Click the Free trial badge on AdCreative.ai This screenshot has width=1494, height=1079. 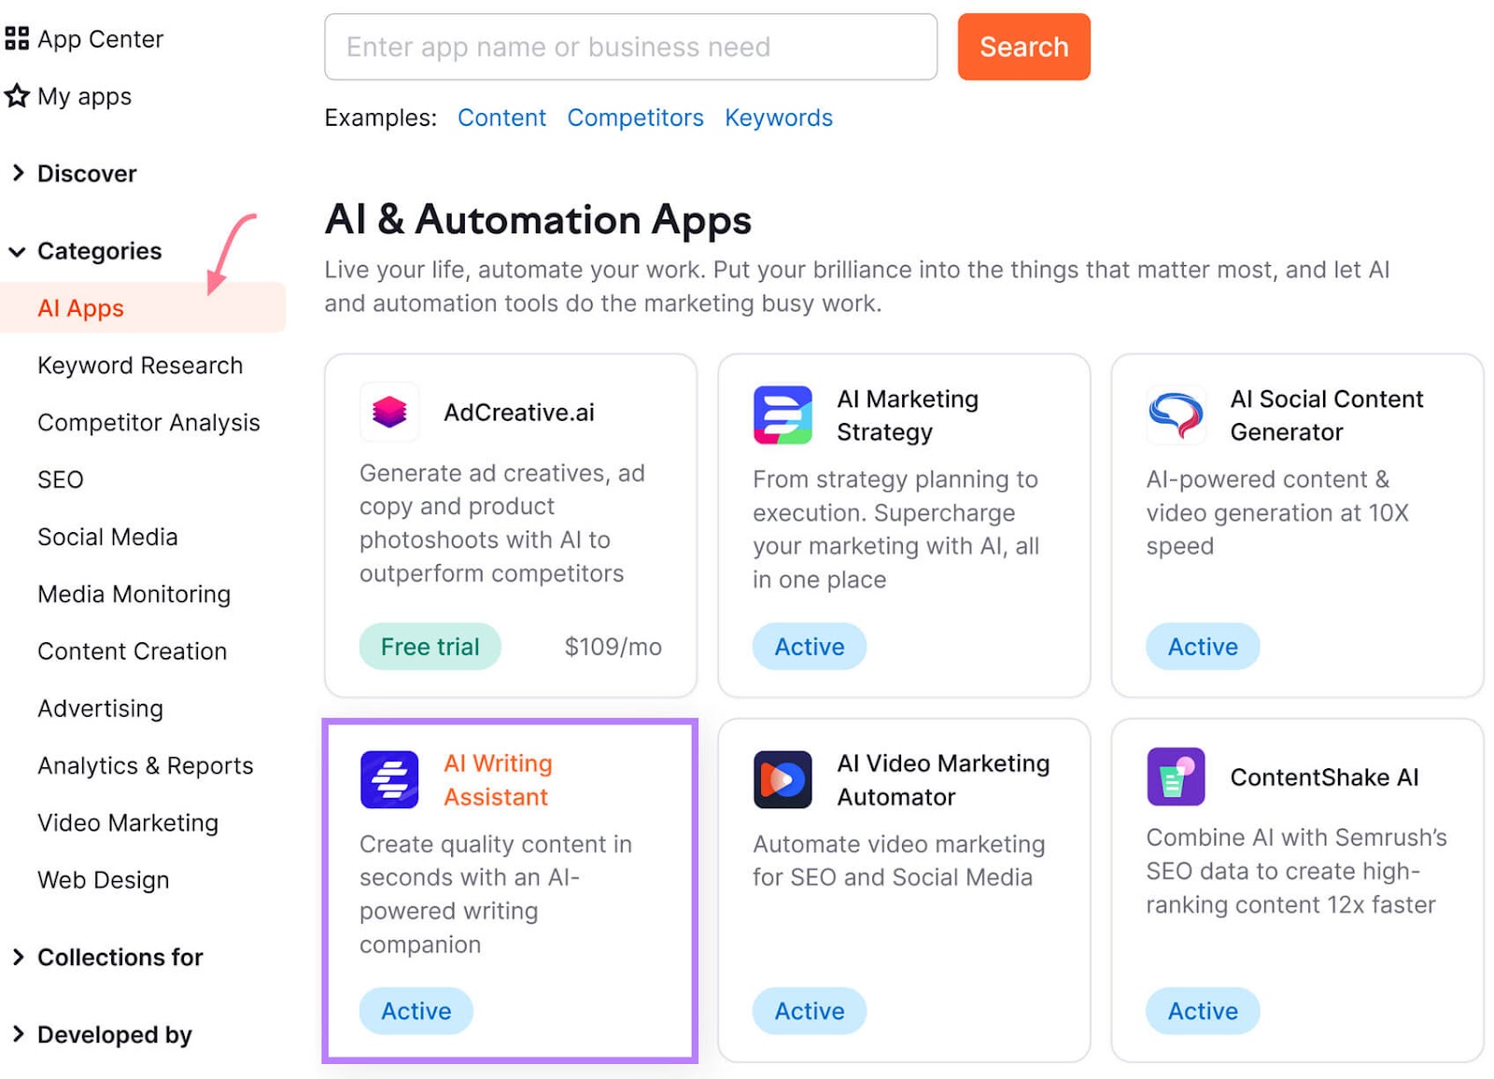click(x=430, y=646)
